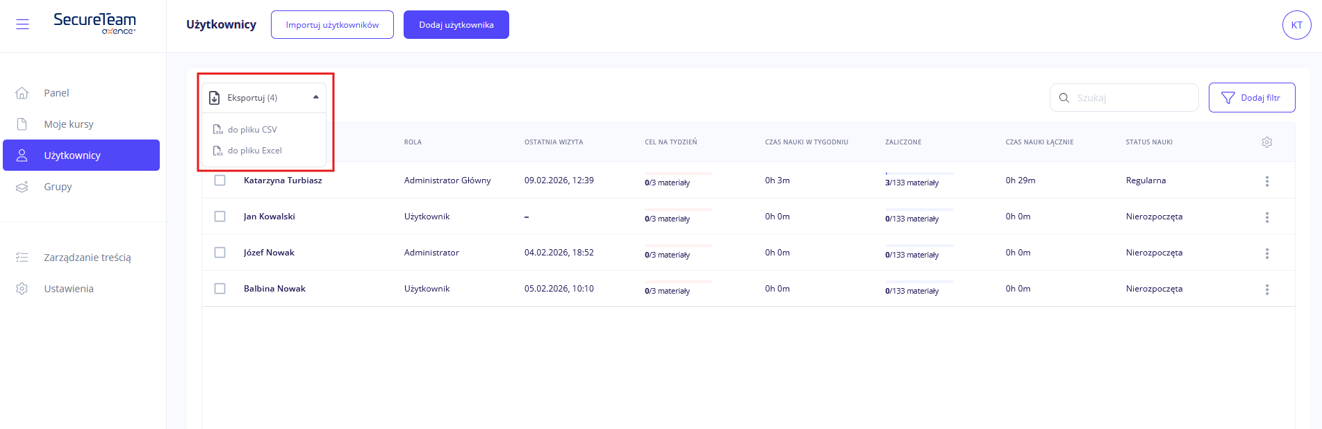This screenshot has height=429, width=1322.
Task: Open Zarządzanie treścią in the sidebar
Action: (87, 258)
